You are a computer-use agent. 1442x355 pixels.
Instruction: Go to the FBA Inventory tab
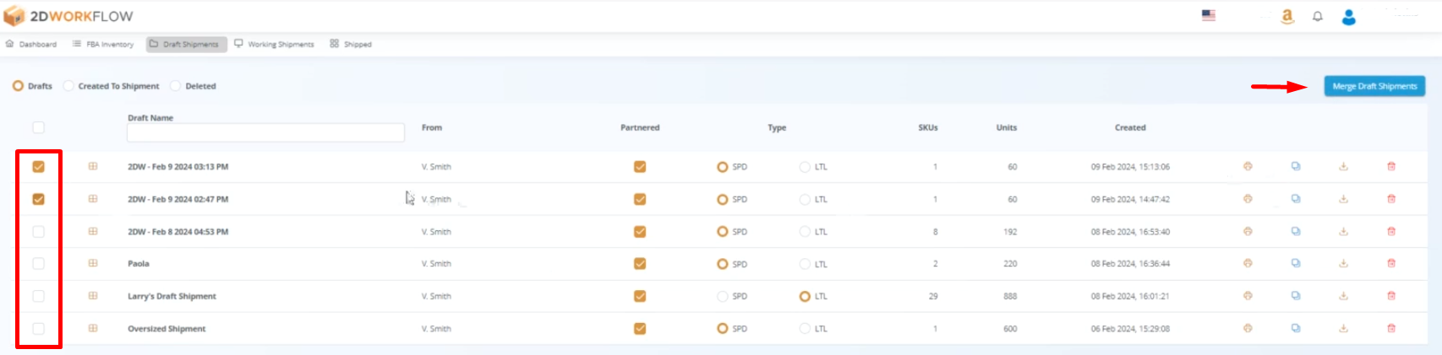[x=103, y=44]
